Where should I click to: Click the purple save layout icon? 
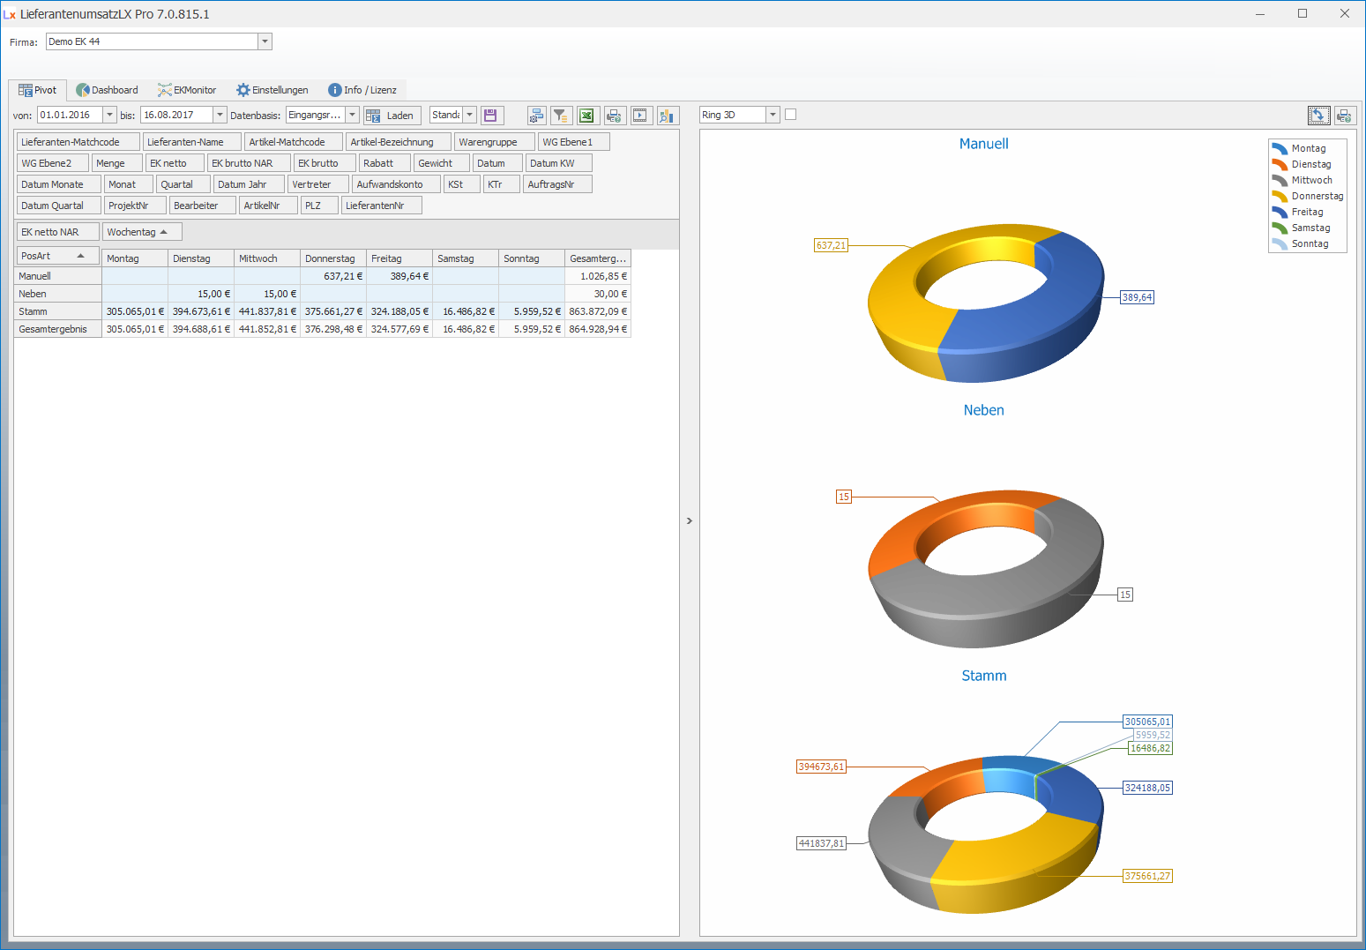(492, 116)
